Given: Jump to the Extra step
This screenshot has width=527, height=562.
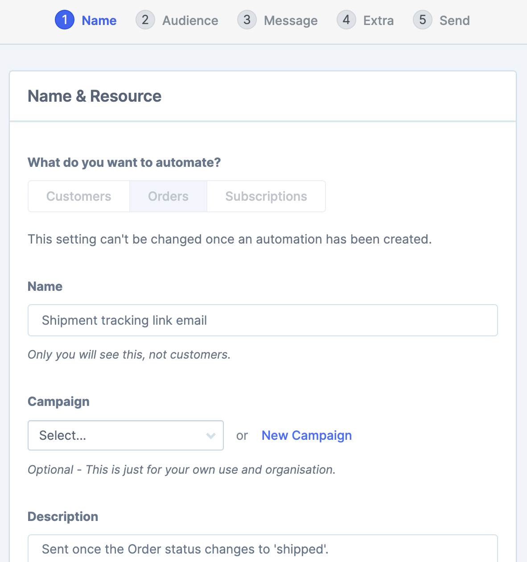Looking at the screenshot, I should point(379,21).
